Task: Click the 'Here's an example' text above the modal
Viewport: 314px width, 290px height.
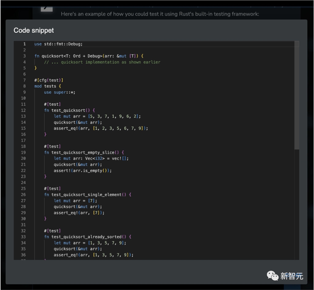Action: 160,14
